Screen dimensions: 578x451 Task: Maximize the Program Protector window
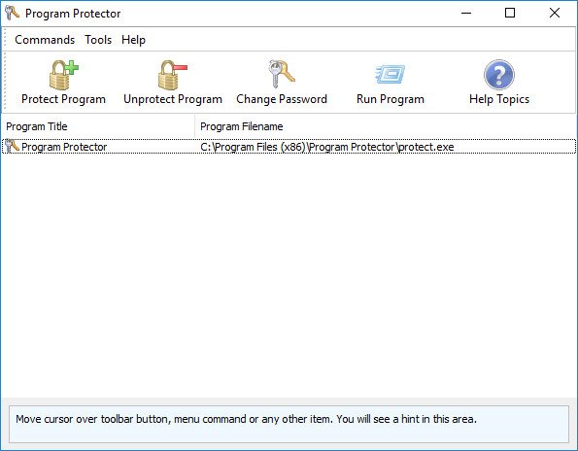coord(510,14)
